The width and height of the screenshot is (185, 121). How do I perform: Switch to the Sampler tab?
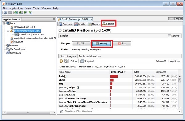[x=109, y=24]
